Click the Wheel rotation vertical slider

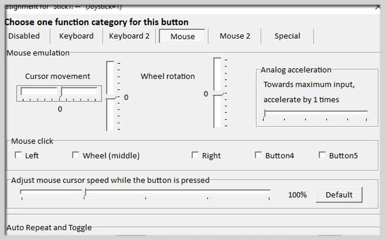218,94
